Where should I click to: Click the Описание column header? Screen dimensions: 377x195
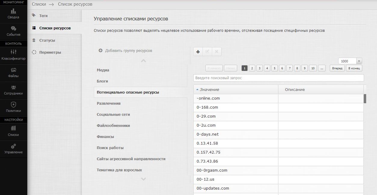pyautogui.click(x=321, y=89)
